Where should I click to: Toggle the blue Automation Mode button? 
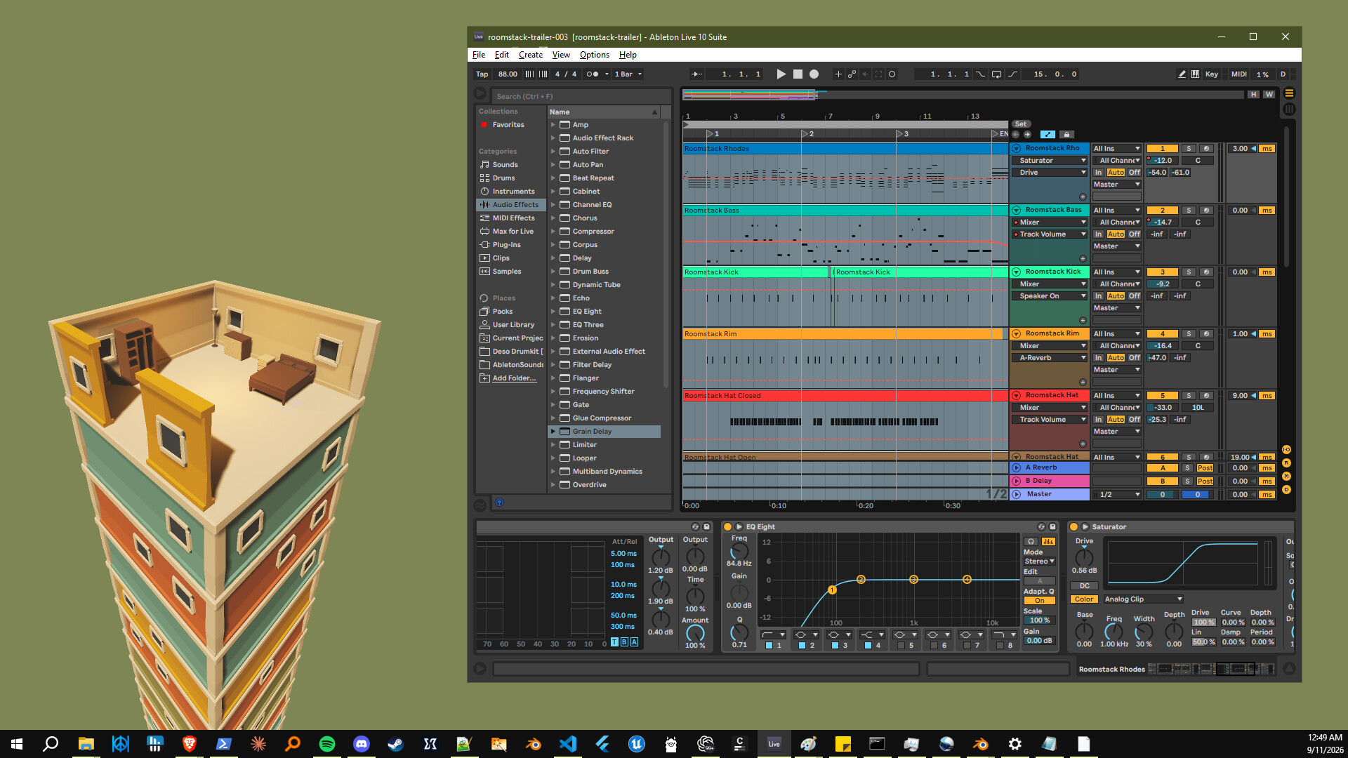[x=1048, y=135]
